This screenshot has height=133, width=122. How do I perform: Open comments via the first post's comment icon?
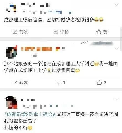click(x=56, y=32)
